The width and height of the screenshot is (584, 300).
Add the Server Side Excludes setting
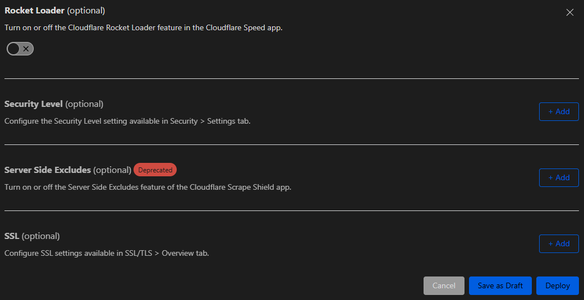[559, 177]
